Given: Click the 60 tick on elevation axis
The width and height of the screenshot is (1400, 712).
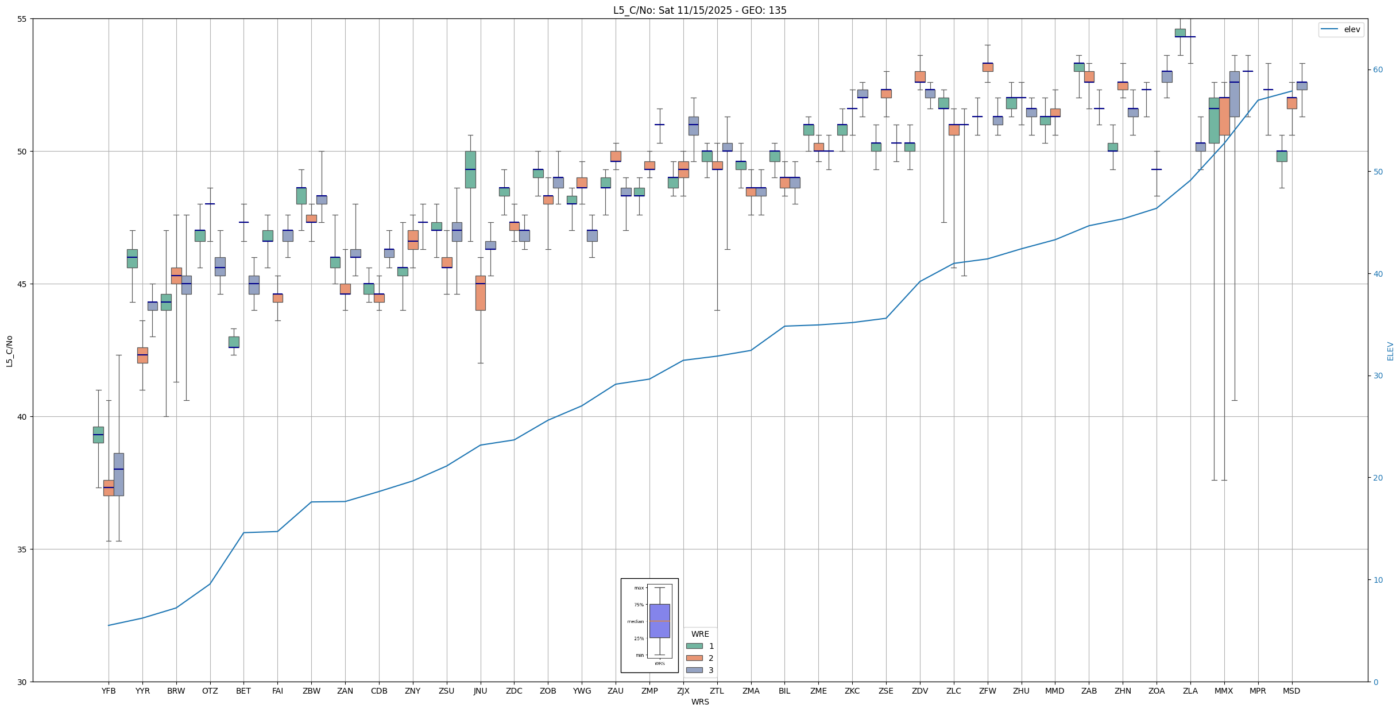Looking at the screenshot, I should (1378, 70).
